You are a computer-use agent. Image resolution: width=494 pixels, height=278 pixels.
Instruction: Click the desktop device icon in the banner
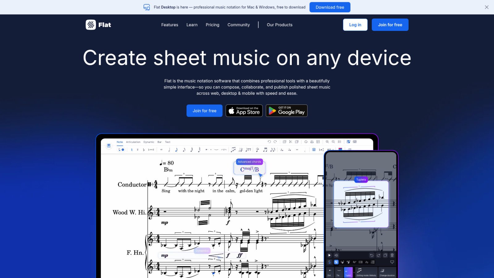[147, 7]
